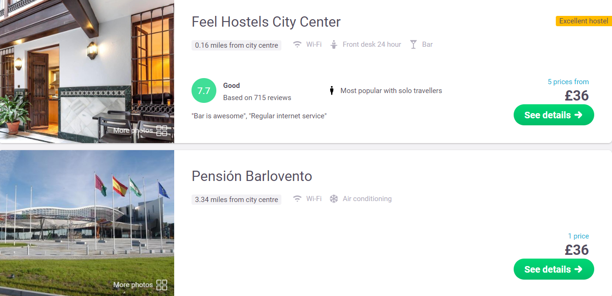See details for Feel Hostels City Center

pyautogui.click(x=553, y=115)
